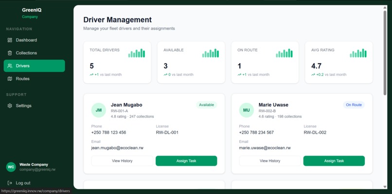
Task: Assign Task to Marie Uwase
Action: point(334,161)
